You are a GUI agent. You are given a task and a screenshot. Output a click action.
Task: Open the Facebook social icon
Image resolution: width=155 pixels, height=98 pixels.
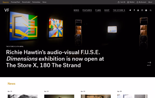(134, 10)
